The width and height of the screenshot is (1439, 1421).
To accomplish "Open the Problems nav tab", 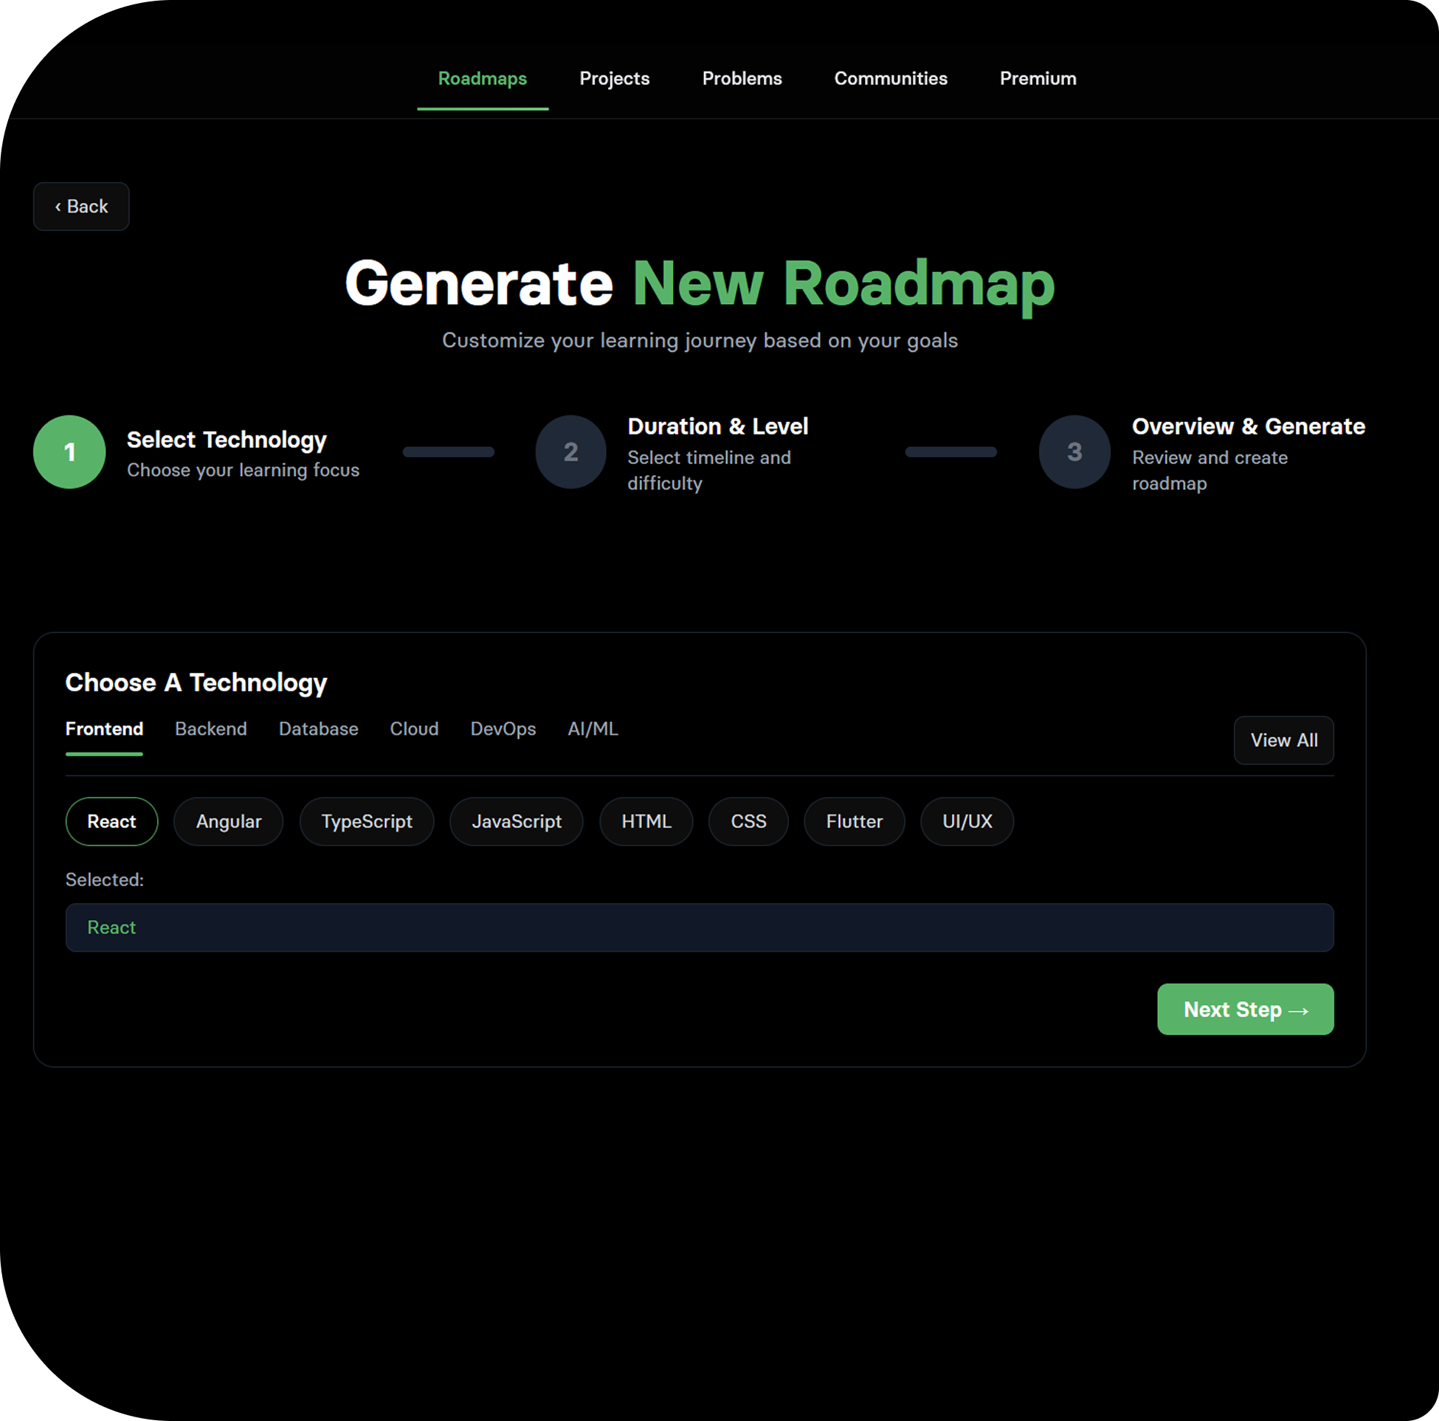I will [x=741, y=78].
